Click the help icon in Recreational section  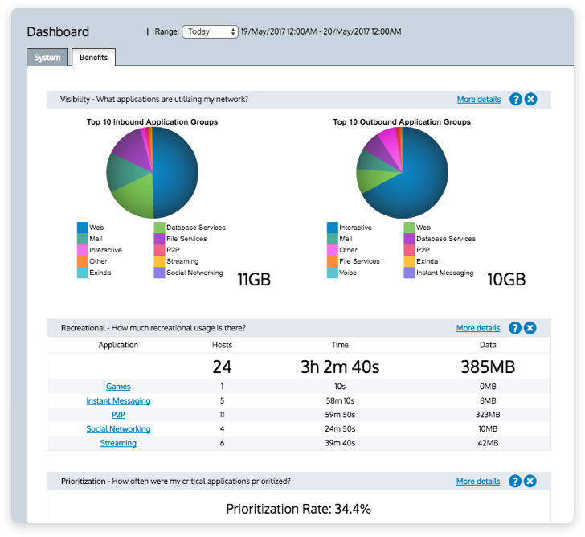515,328
